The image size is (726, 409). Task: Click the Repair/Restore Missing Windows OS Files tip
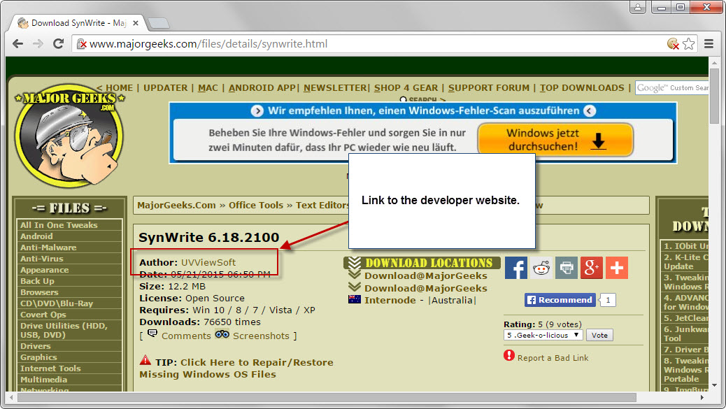pyautogui.click(x=236, y=368)
